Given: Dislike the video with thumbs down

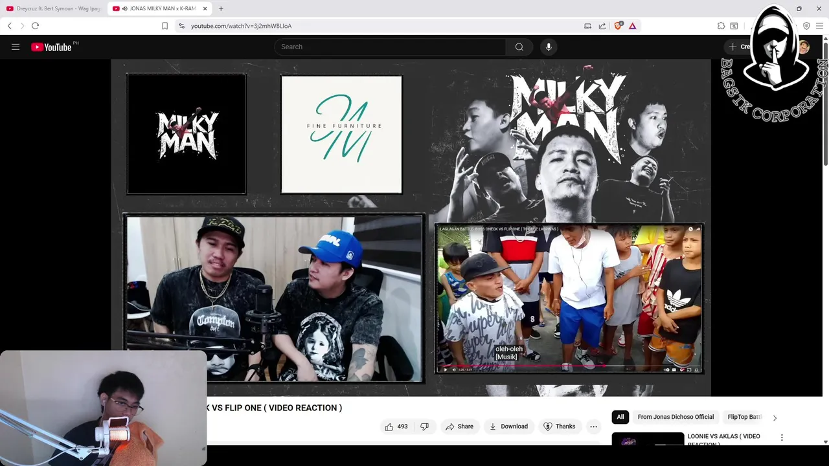Looking at the screenshot, I should click(x=425, y=427).
